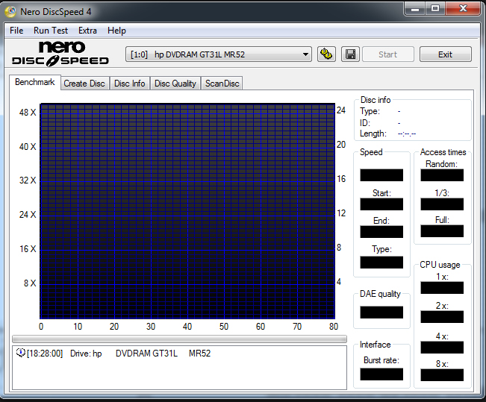
Task: Click the Start button
Action: click(387, 54)
